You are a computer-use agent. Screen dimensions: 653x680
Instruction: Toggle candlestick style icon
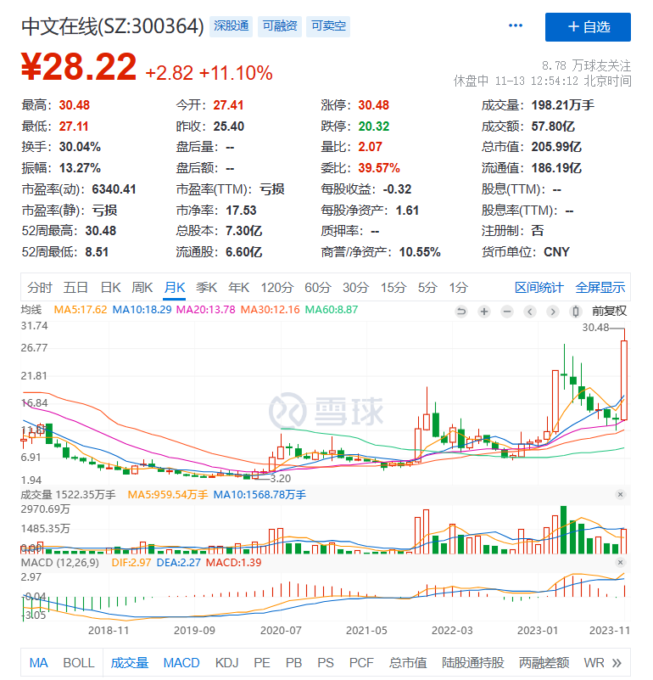tap(576, 312)
